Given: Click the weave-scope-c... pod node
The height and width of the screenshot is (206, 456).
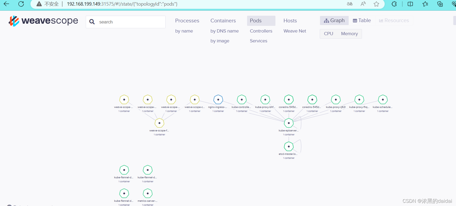Looking at the screenshot, I should [x=195, y=100].
